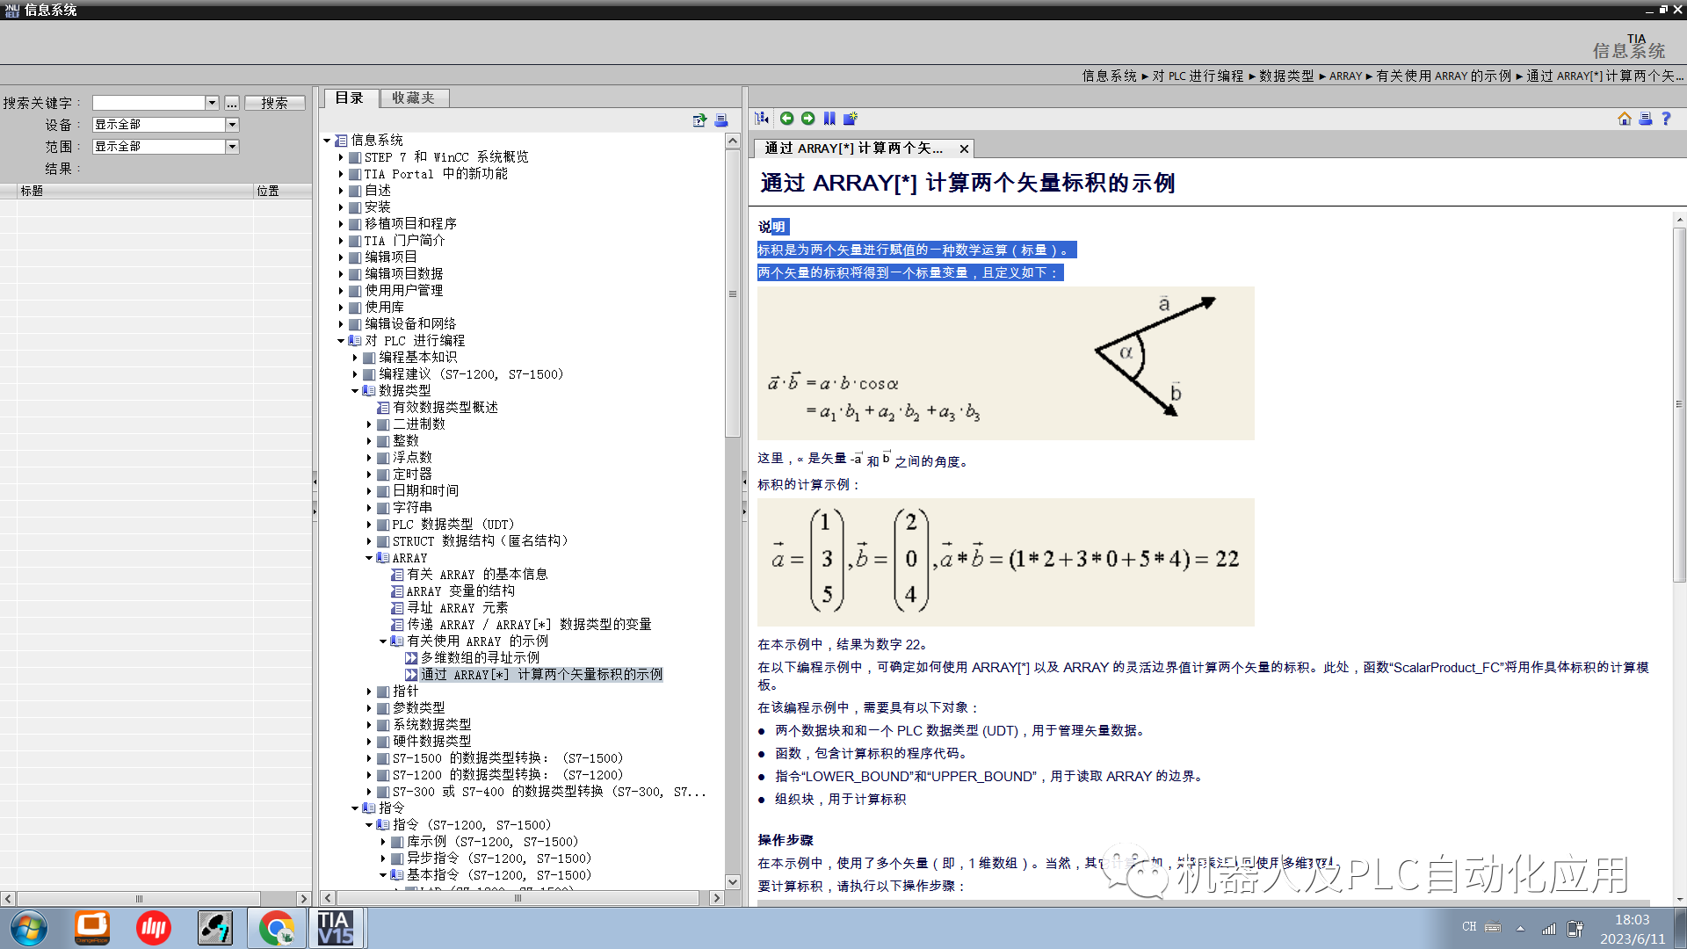Viewport: 1687px width, 949px height.
Task: Print the current help topic
Action: [x=1646, y=119]
